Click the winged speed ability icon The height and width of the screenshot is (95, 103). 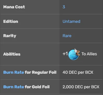point(74,54)
